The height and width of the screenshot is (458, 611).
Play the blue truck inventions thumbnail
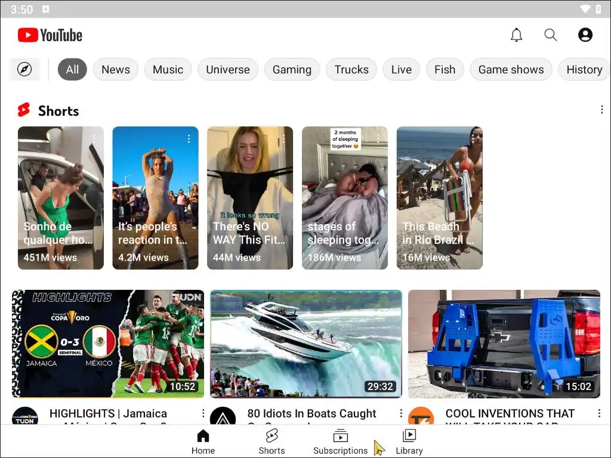pyautogui.click(x=504, y=344)
